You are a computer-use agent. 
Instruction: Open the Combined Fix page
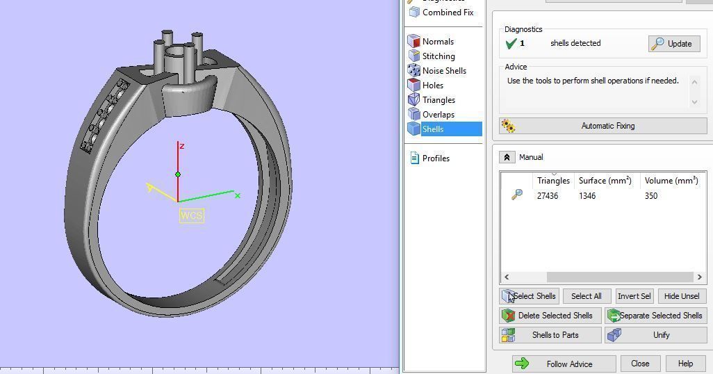pos(448,13)
